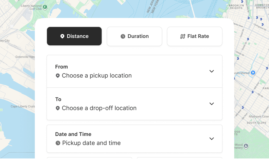
Task: Click the clock icon beside pickup date
Action: pos(58,143)
